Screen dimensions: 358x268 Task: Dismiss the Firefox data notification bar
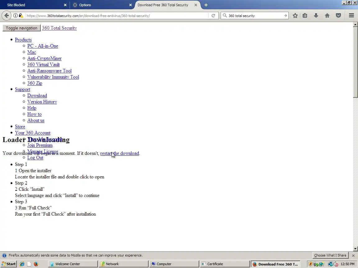(353, 256)
